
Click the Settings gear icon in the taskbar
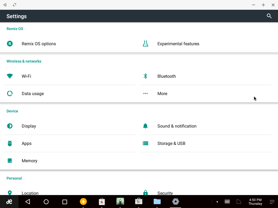[176, 201]
